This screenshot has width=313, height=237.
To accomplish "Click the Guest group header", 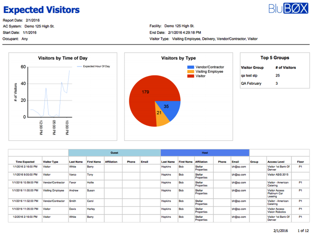I will tap(114, 153).
